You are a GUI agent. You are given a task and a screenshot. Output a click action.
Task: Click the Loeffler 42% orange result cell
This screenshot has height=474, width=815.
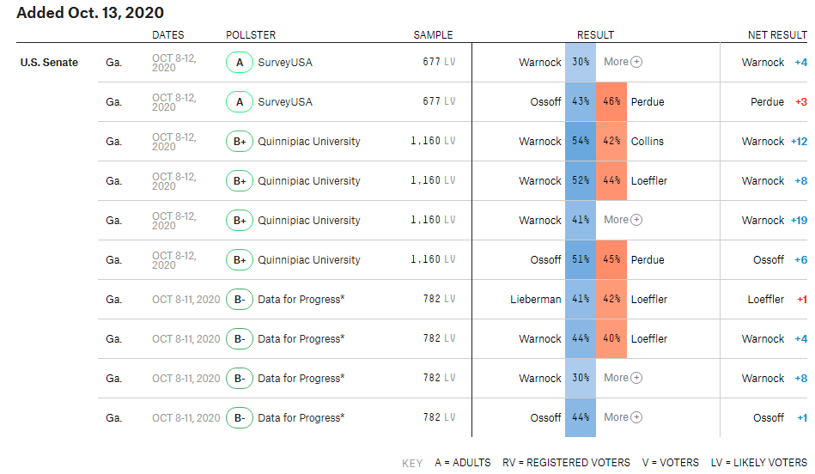tap(611, 300)
